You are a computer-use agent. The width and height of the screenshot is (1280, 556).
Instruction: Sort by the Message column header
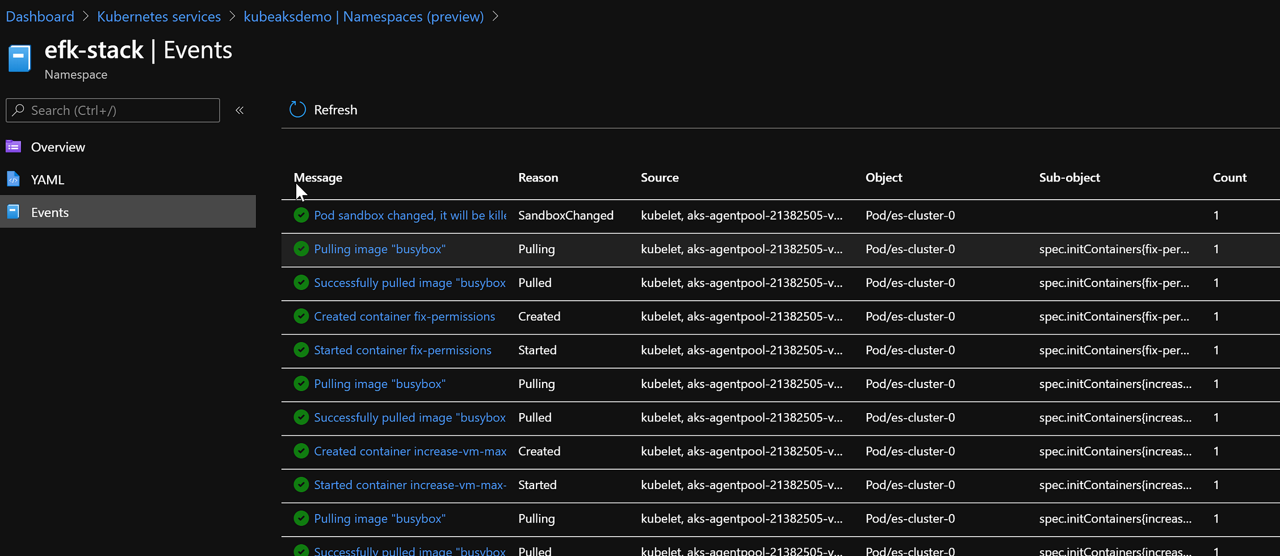click(x=318, y=178)
